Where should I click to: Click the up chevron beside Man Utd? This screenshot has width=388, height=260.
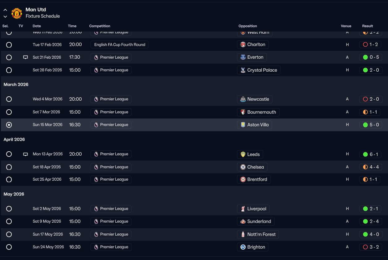coord(5,10)
